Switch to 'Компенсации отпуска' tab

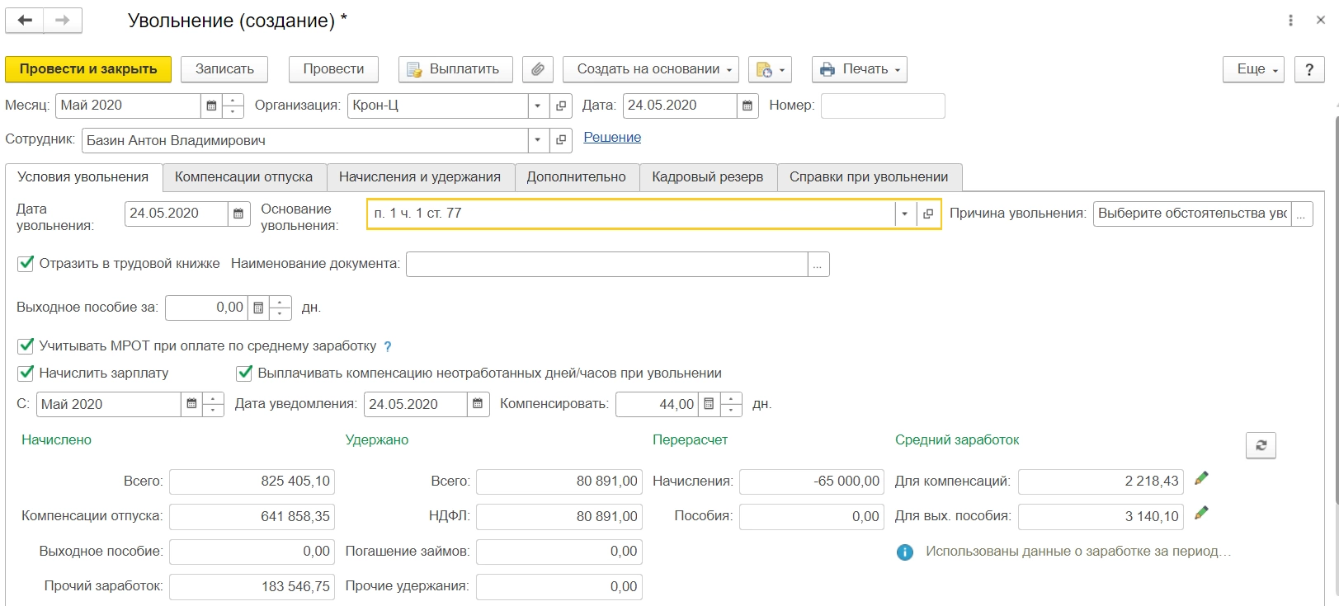pyautogui.click(x=243, y=177)
